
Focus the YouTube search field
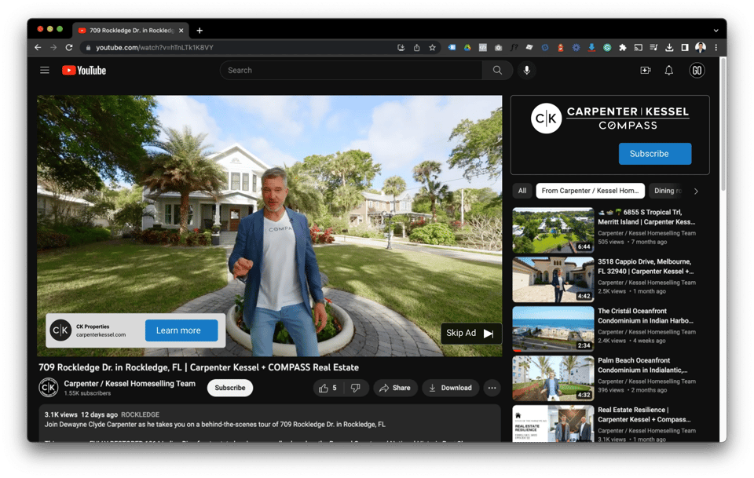352,70
